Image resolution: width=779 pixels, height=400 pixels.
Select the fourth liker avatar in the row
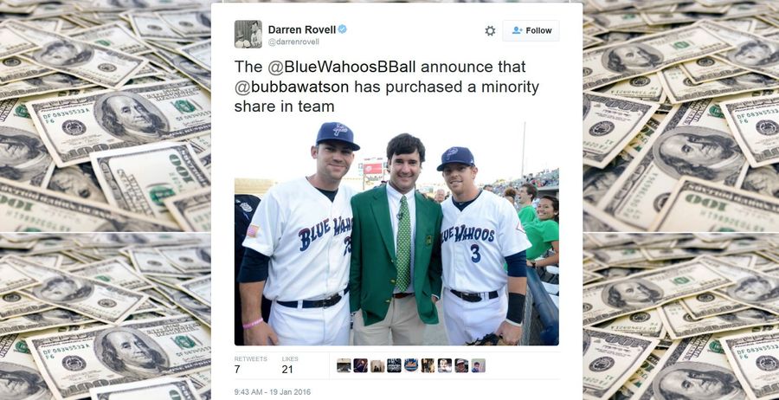[394, 365]
